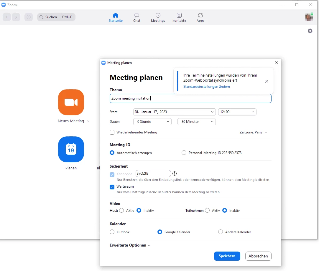This screenshot has height=271, width=319.
Task: Select Automatisch erzeugen meeting ID
Action: [x=112, y=153]
